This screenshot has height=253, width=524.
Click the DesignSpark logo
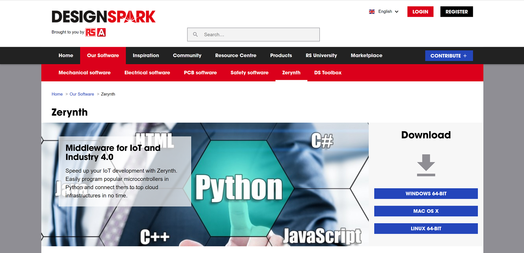104,17
